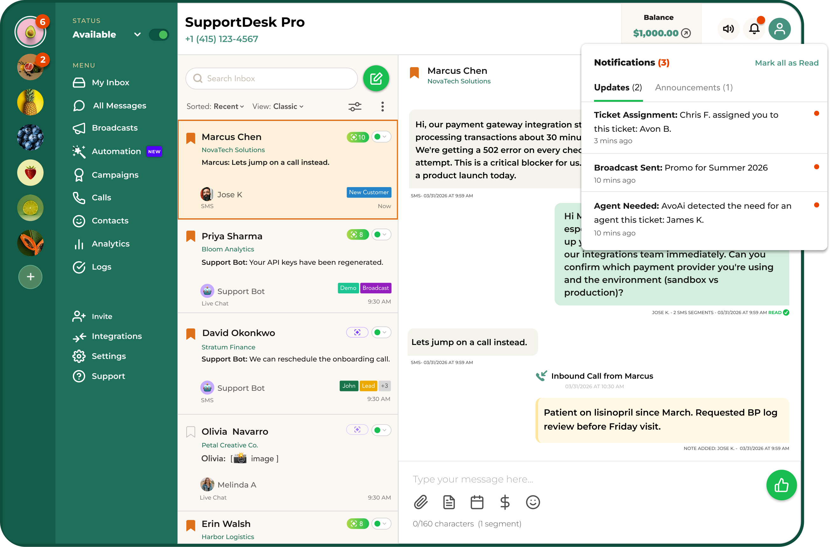The width and height of the screenshot is (830, 547).
Task: Open Broadcasts in the menu
Action: [105, 128]
